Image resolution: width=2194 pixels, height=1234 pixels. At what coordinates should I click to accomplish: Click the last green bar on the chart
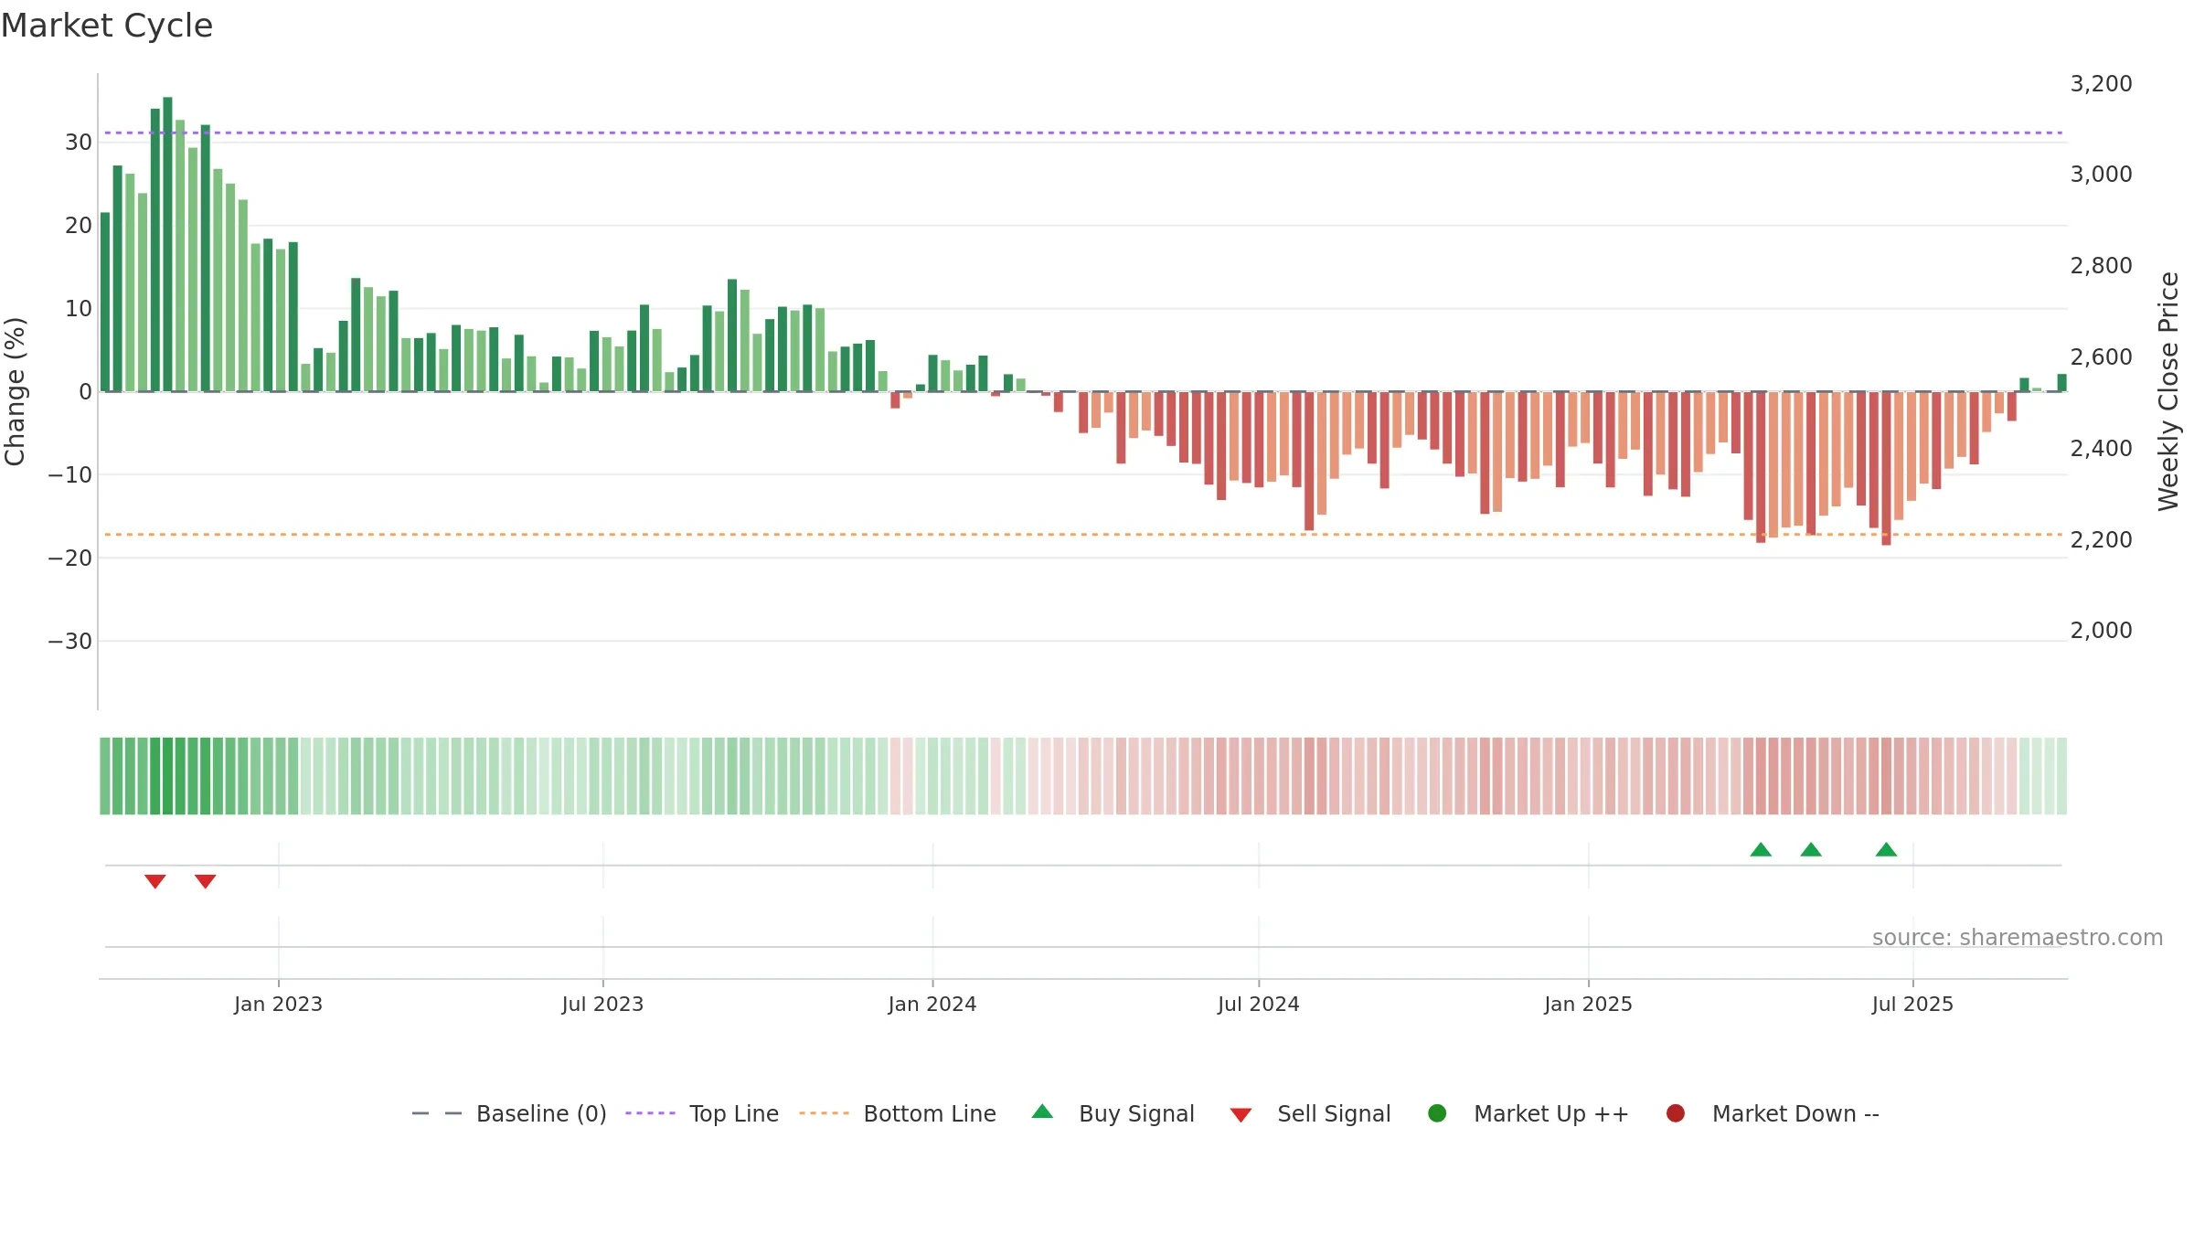2061,382
